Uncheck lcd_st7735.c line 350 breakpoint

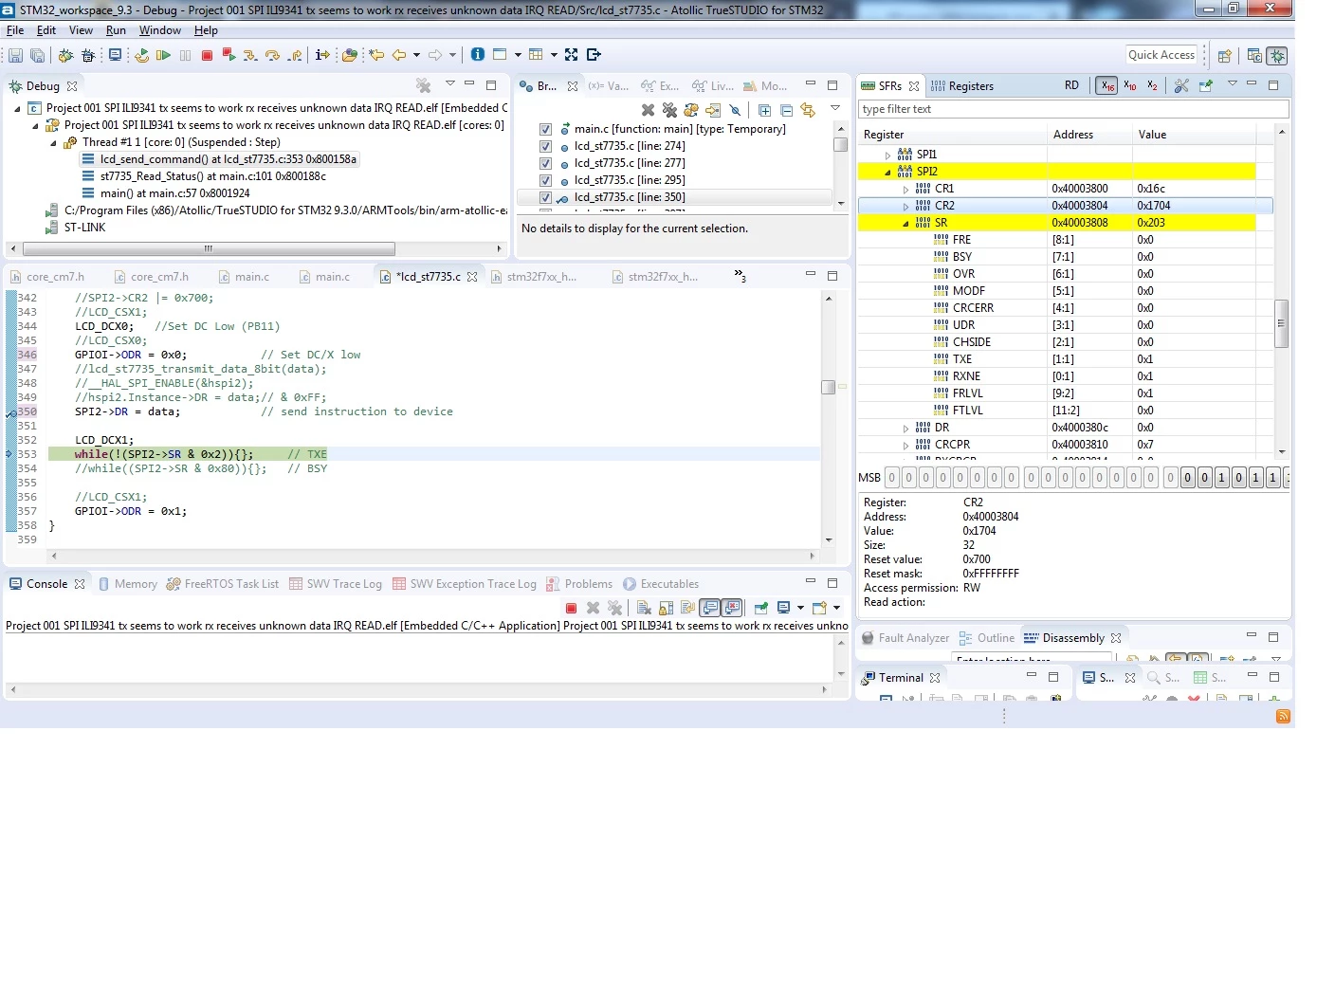click(545, 197)
